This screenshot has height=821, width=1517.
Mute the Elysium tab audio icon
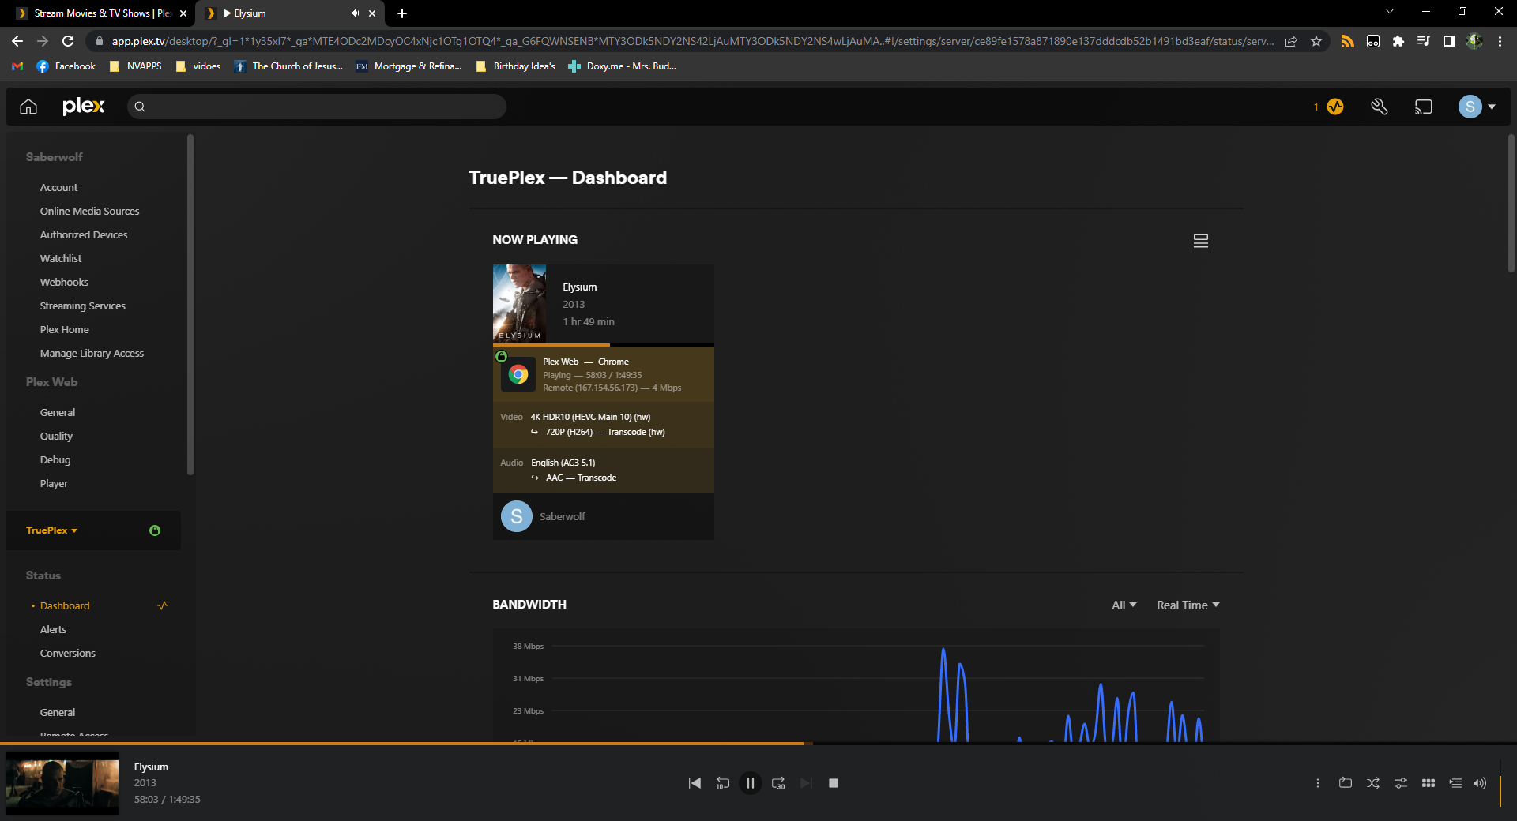[355, 13]
